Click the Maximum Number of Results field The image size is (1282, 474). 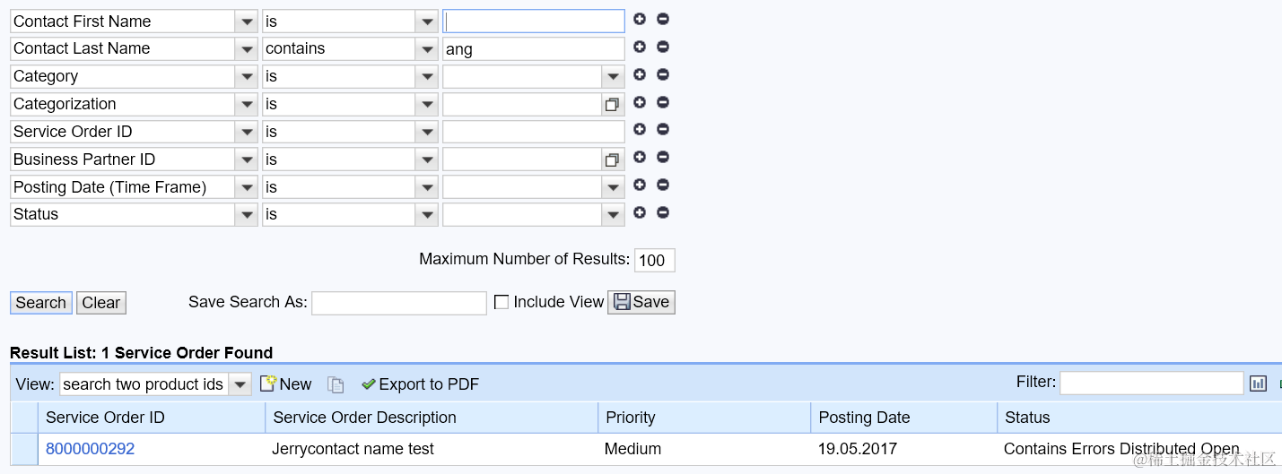point(655,261)
